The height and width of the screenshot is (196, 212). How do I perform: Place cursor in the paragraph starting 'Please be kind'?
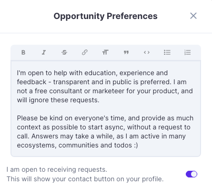coord(105,132)
